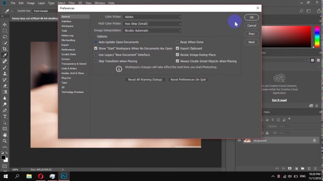Select the Move tool
The image size is (323, 181).
[x=5, y=25]
